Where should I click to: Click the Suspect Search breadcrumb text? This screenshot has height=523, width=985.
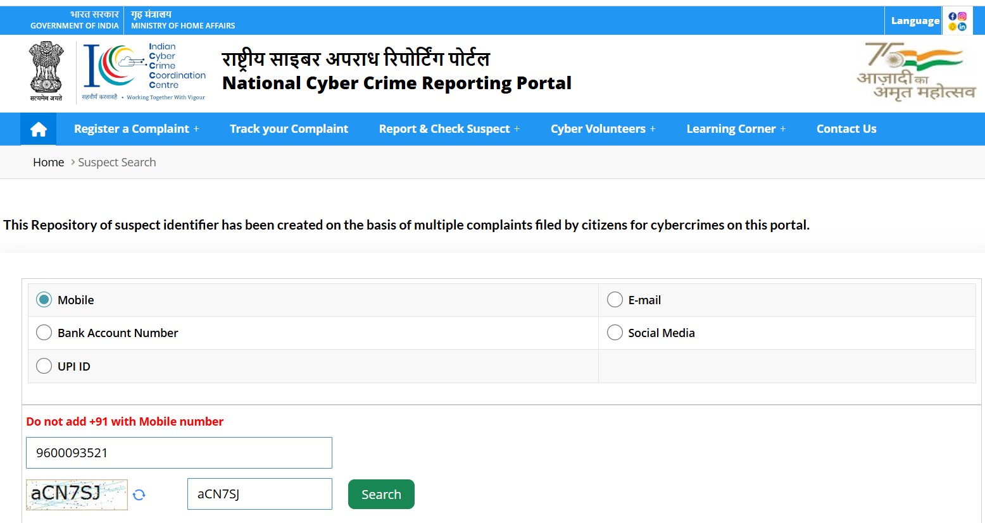[117, 163]
